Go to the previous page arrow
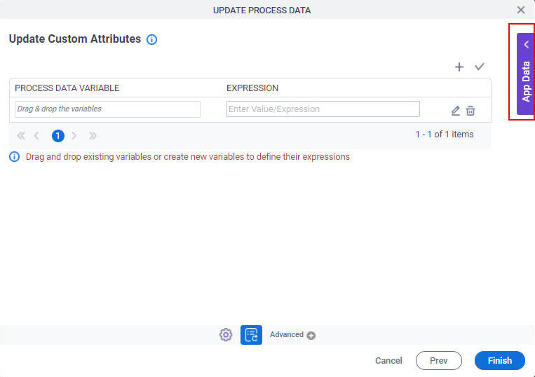The width and height of the screenshot is (535, 377). (36, 136)
